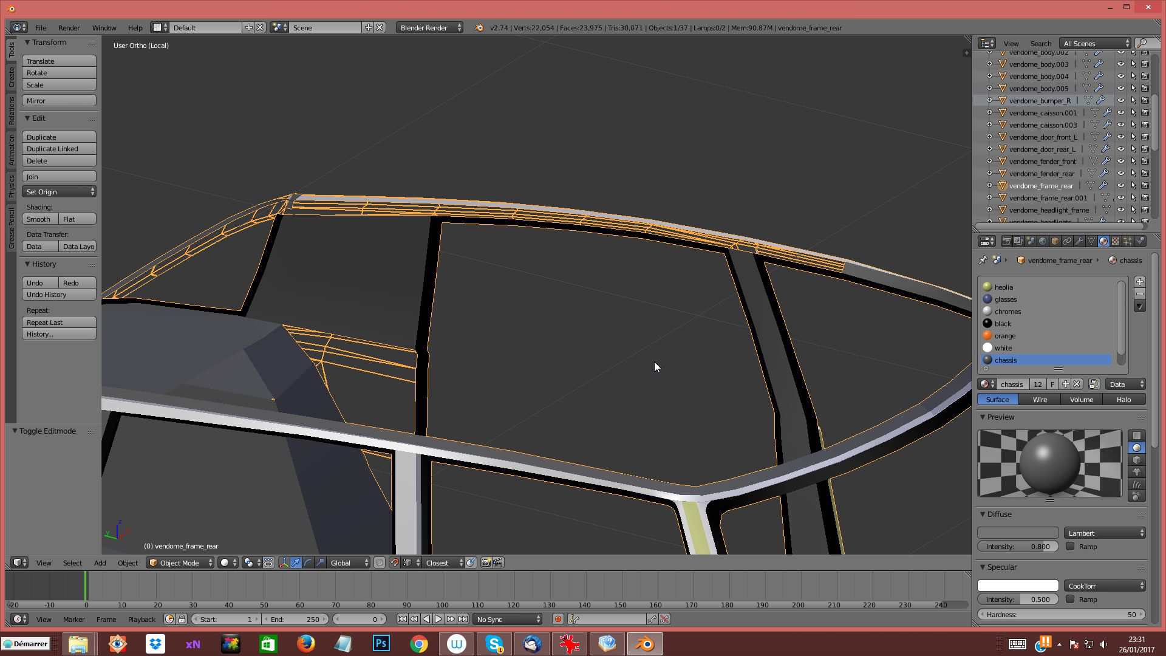The image size is (1166, 656).
Task: Click the outliner filter magnifier icon
Action: [x=1142, y=43]
